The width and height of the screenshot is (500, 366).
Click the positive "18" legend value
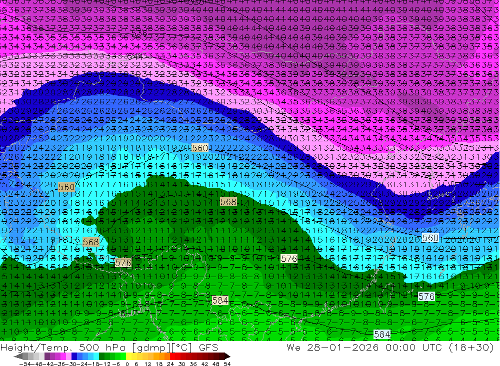pos(159,364)
